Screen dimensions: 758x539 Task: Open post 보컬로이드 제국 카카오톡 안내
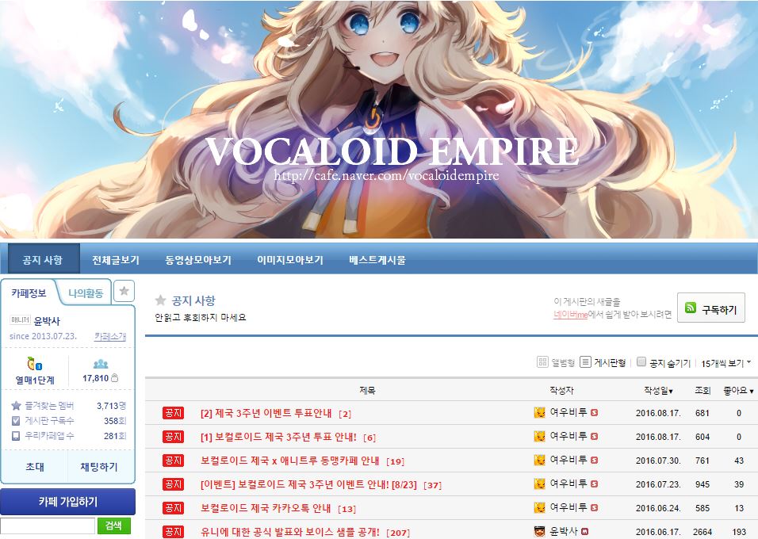coord(266,508)
